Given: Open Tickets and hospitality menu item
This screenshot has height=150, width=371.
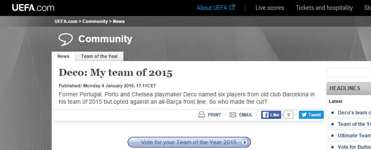Looking at the screenshot, I should point(324,8).
